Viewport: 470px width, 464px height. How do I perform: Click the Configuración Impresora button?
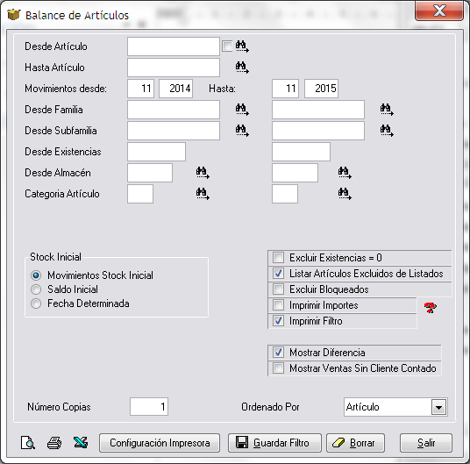pyautogui.click(x=160, y=443)
